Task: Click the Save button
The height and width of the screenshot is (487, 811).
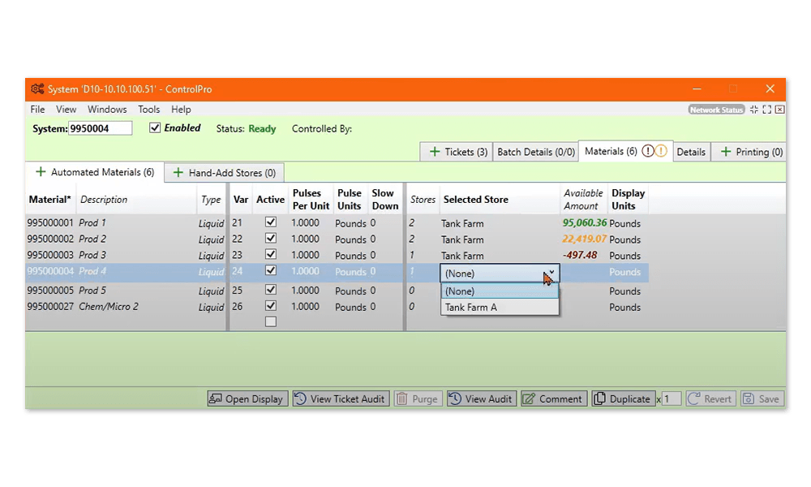Action: tap(762, 399)
